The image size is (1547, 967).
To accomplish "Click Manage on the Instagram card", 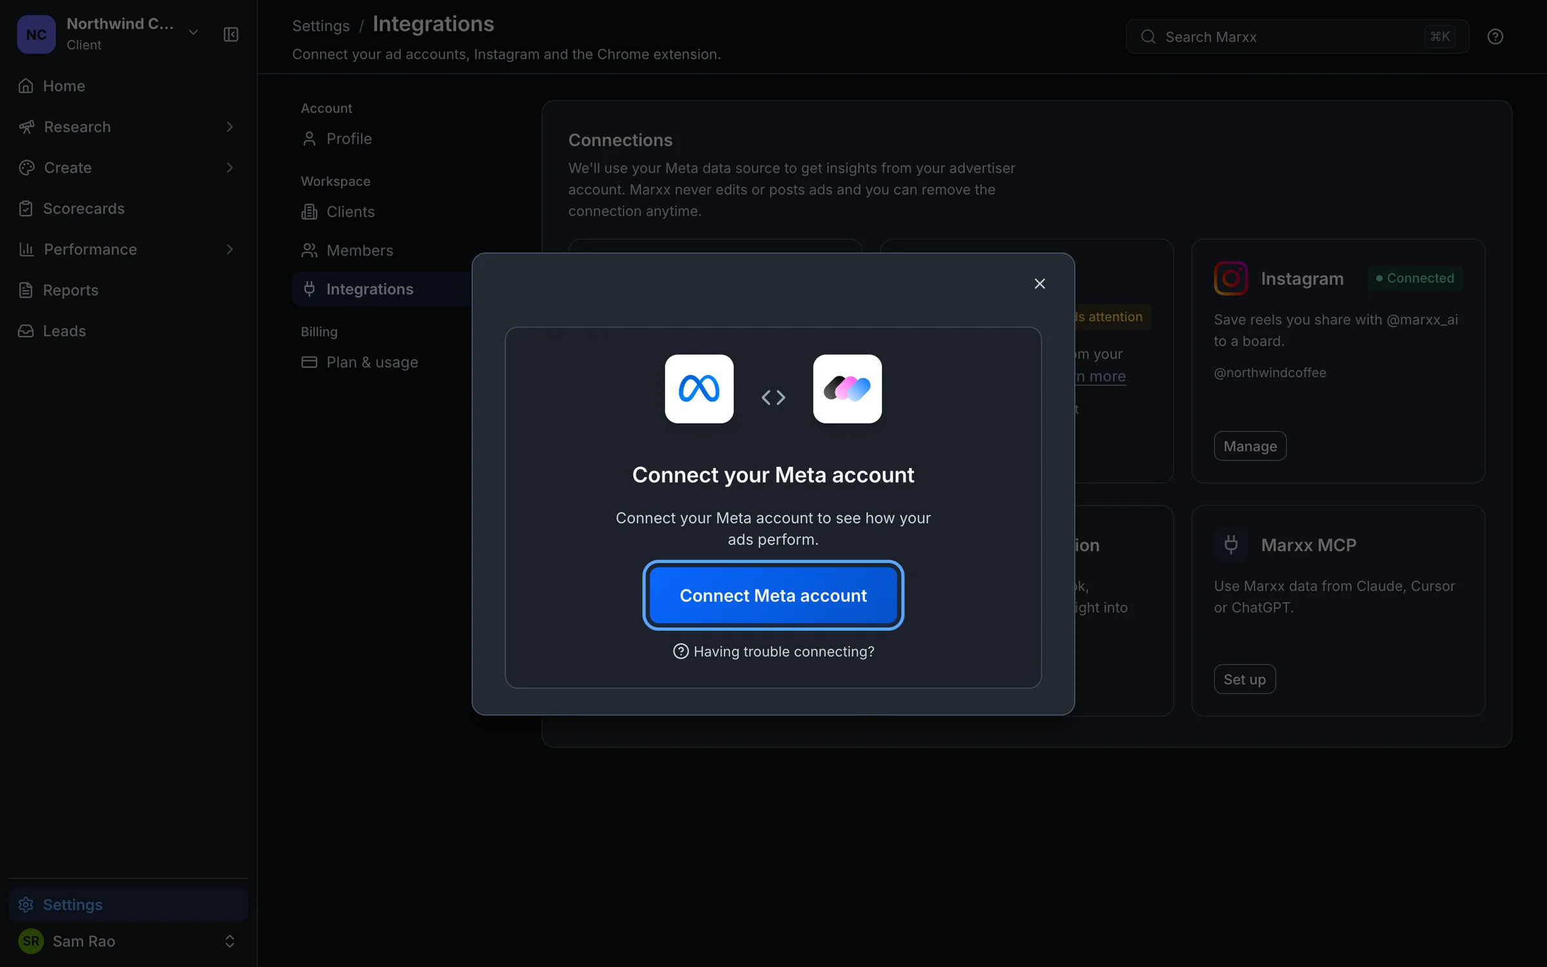I will pyautogui.click(x=1250, y=446).
